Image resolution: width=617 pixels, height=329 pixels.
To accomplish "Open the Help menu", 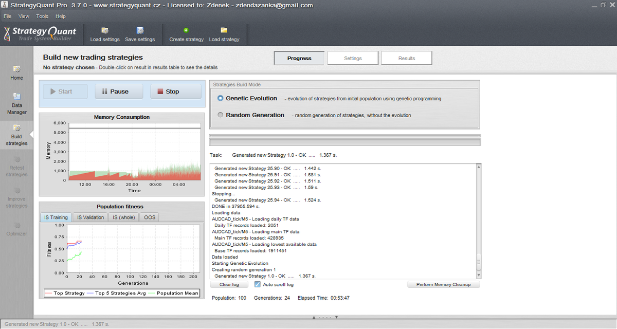I will pos(61,16).
